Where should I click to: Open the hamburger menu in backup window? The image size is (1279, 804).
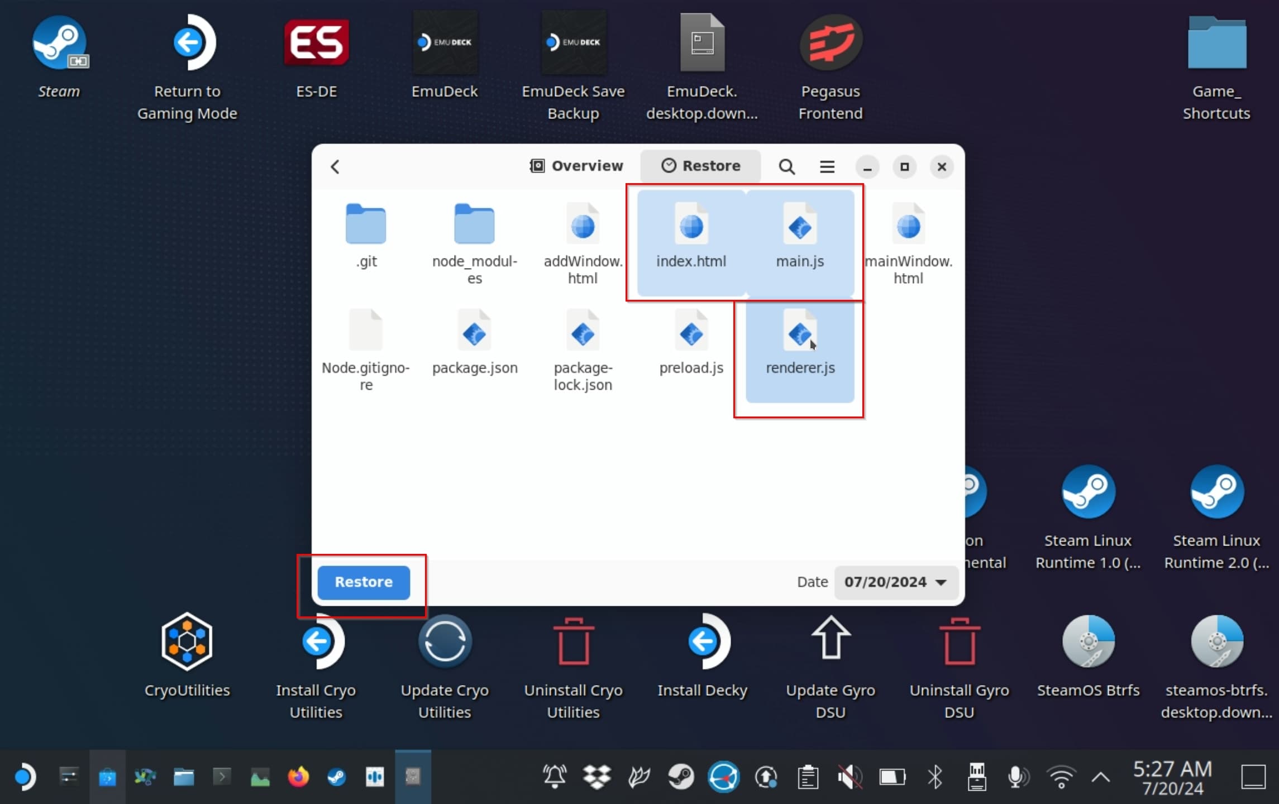[827, 166]
